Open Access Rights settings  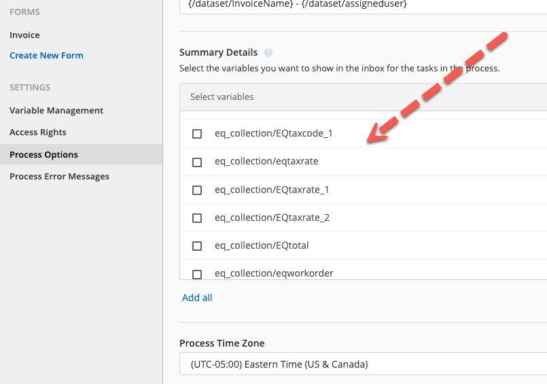[38, 133]
